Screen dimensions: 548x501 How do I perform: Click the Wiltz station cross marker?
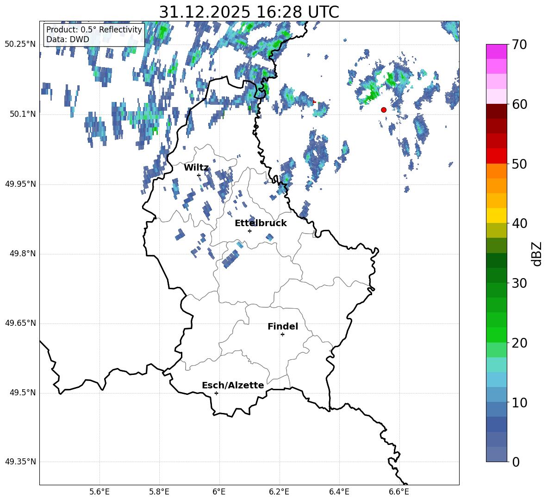point(199,175)
